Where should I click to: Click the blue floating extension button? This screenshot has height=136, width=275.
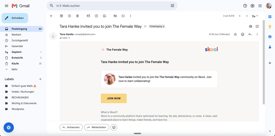point(9,128)
